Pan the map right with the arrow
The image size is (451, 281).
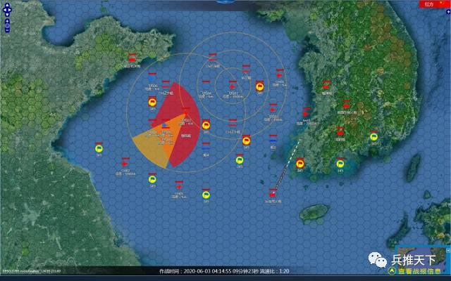pos(9,10)
